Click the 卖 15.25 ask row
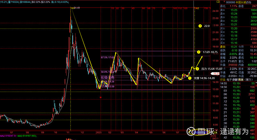Image resolution: width=257 pixels, height=140 pixels. click(238, 10)
